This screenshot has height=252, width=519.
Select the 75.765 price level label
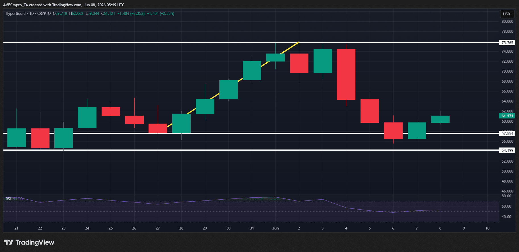507,43
